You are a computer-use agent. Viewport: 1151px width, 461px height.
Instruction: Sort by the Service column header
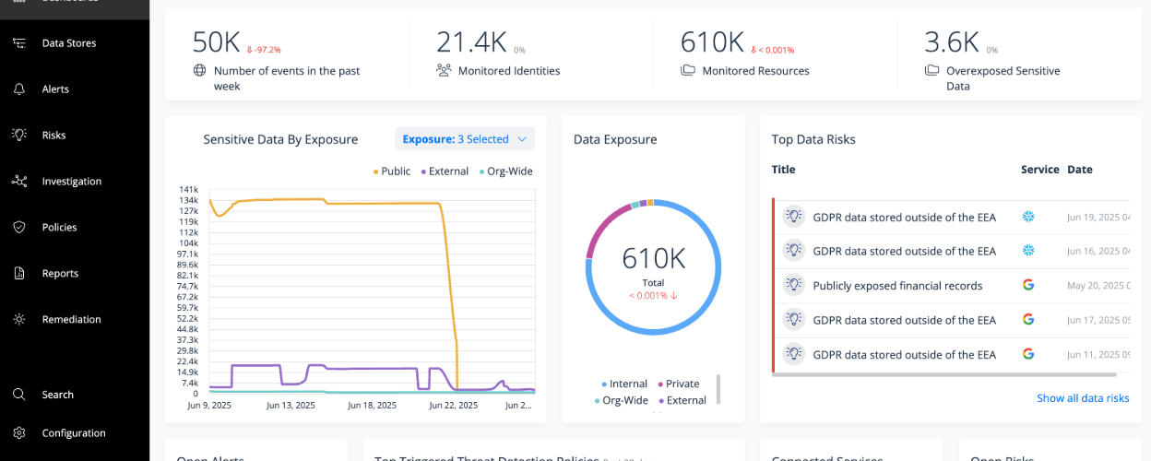coord(1040,170)
